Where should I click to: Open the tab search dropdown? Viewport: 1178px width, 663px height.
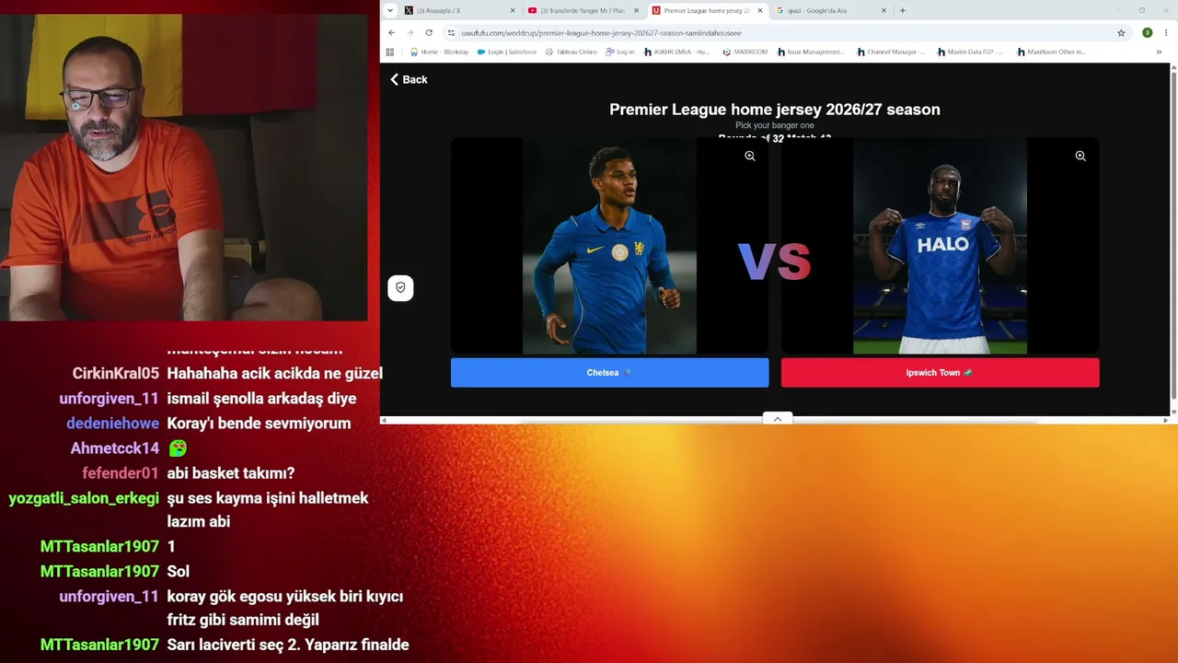click(390, 10)
